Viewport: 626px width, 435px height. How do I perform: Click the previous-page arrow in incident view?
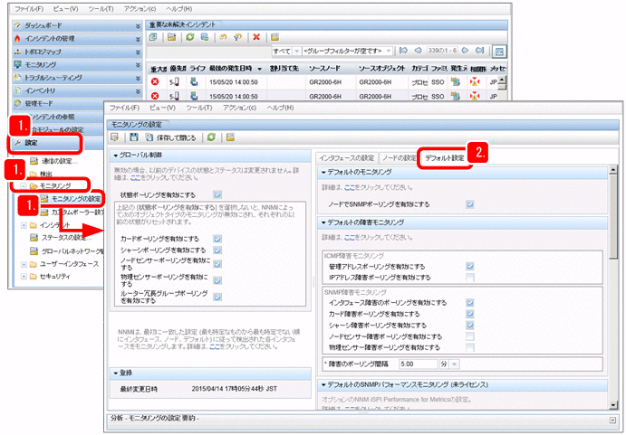pyautogui.click(x=418, y=51)
